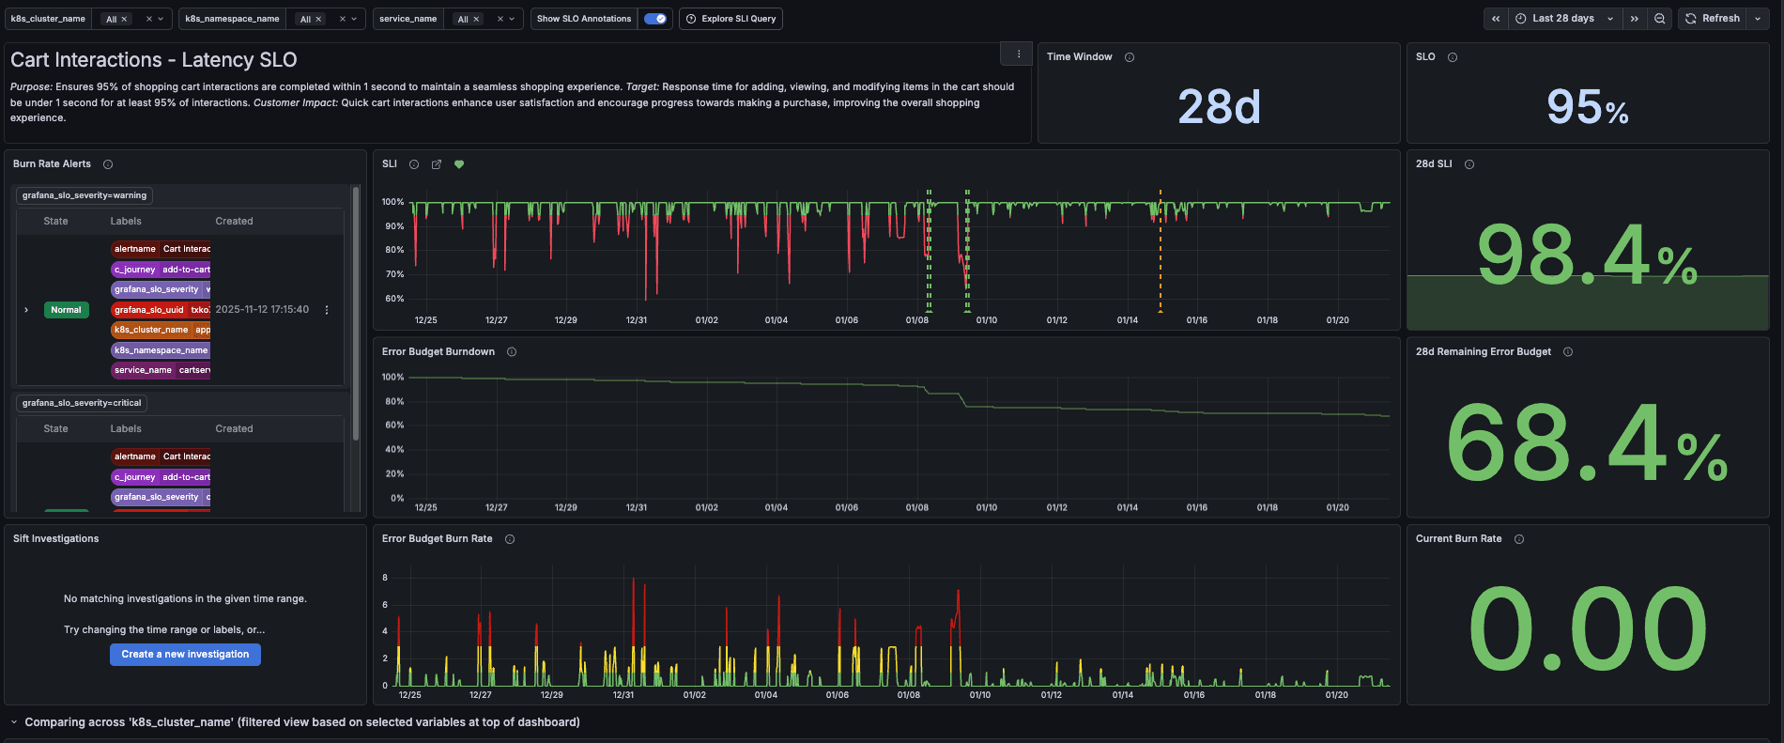Shift time range forward with double-right arrows
The width and height of the screenshot is (1784, 743).
click(x=1635, y=19)
